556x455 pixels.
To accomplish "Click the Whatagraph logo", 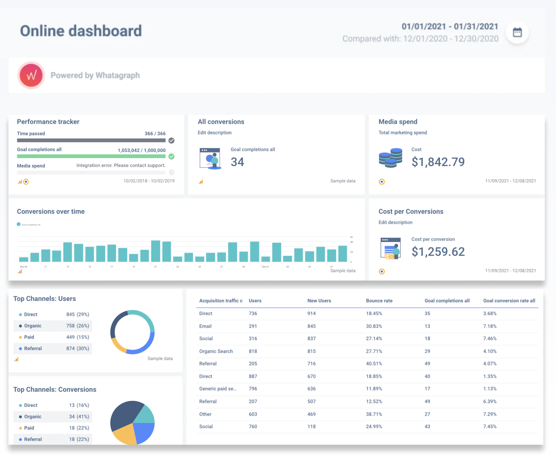I will coord(31,75).
